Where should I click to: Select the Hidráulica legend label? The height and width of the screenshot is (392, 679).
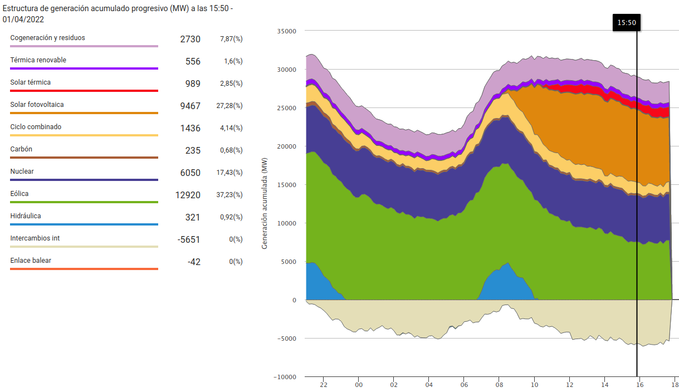26,216
